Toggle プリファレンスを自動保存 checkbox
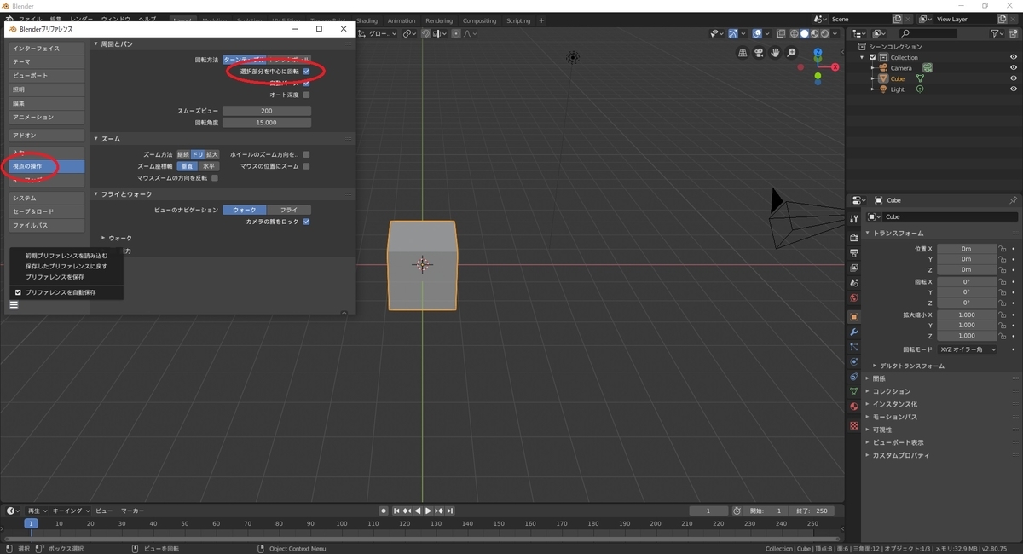 (x=18, y=292)
